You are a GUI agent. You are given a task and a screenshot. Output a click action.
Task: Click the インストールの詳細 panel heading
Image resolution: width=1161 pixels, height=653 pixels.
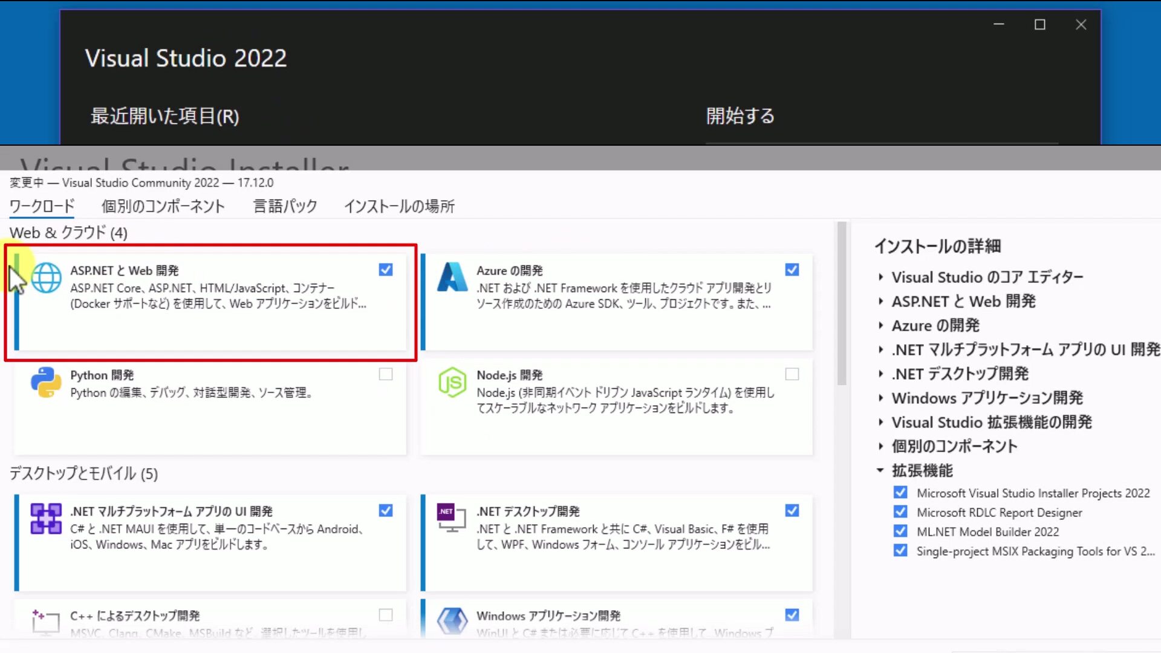point(937,246)
